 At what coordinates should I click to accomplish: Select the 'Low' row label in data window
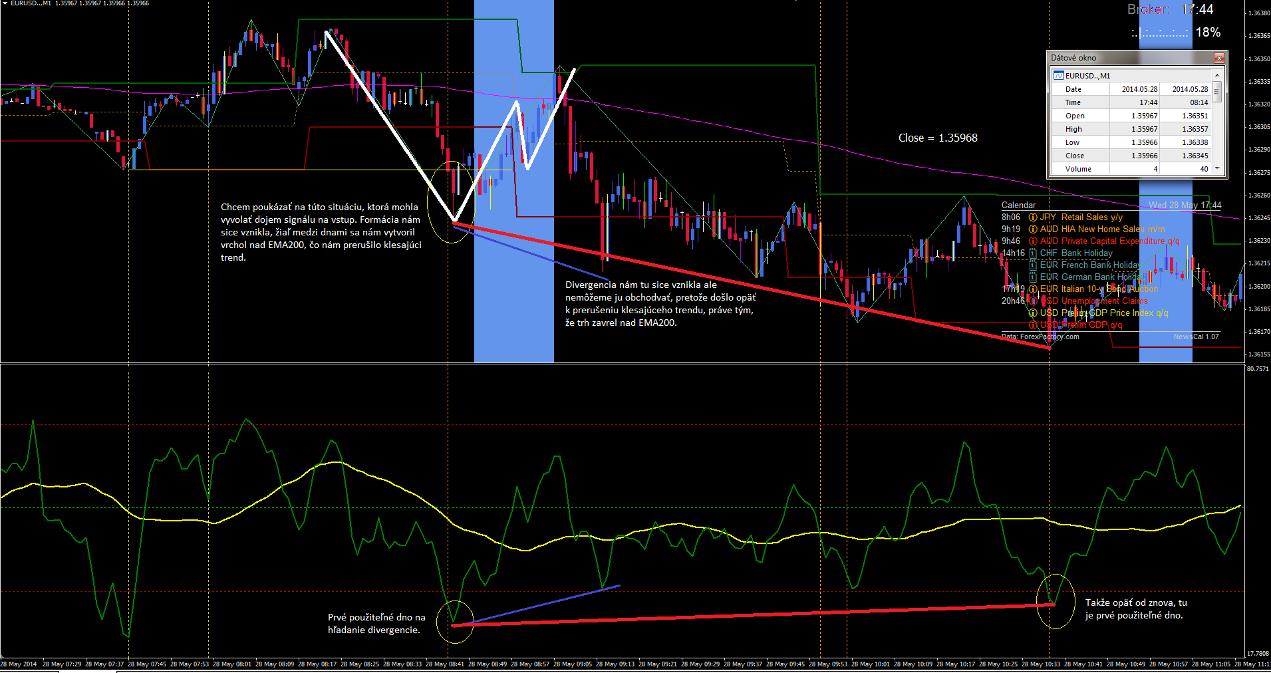(x=1072, y=142)
